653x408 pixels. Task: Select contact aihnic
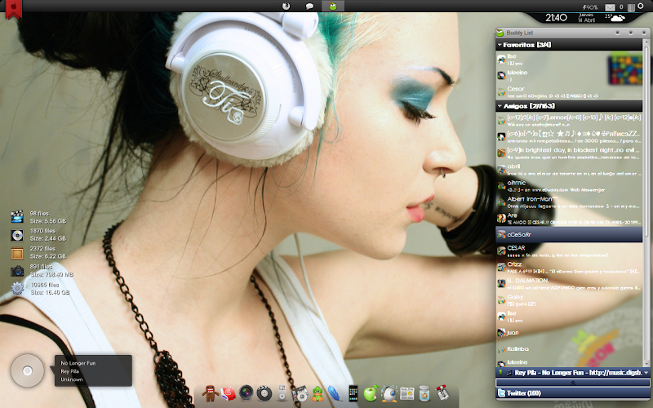pos(569,186)
